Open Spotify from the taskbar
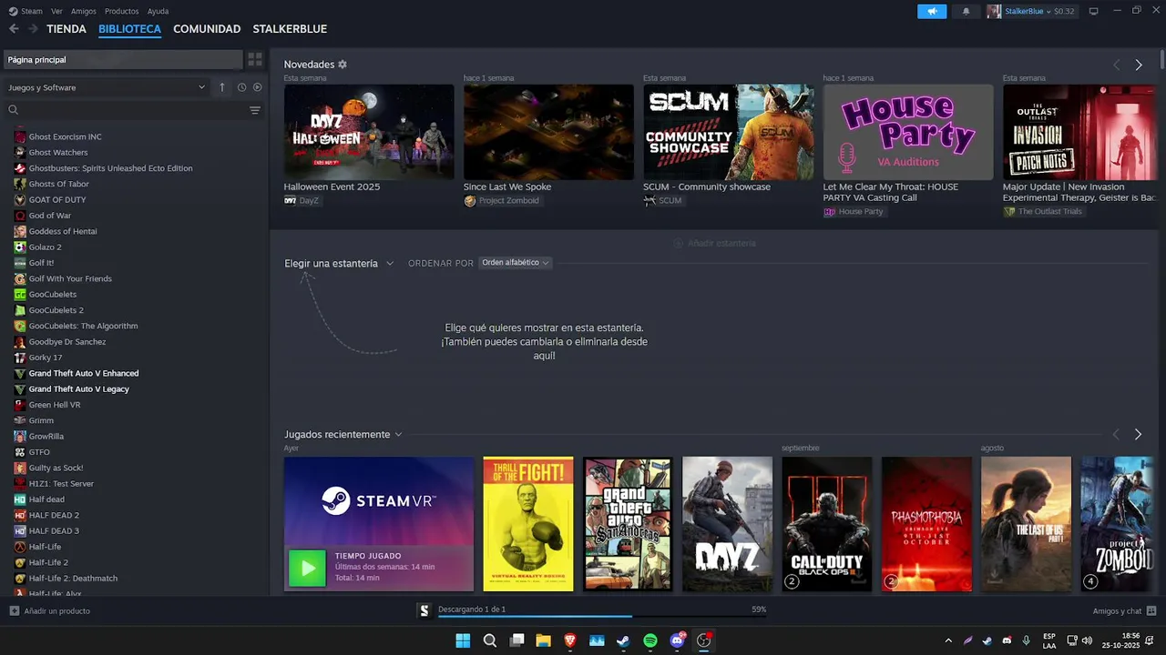The height and width of the screenshot is (655, 1166). (x=650, y=640)
